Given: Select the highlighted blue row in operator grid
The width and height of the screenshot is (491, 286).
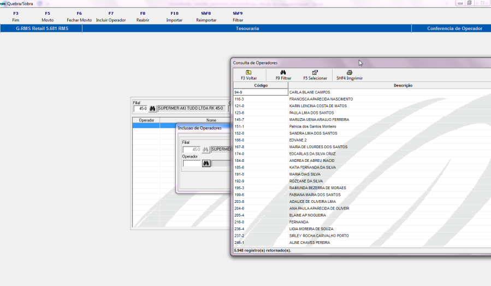Looking at the screenshot, I should 154,125.
